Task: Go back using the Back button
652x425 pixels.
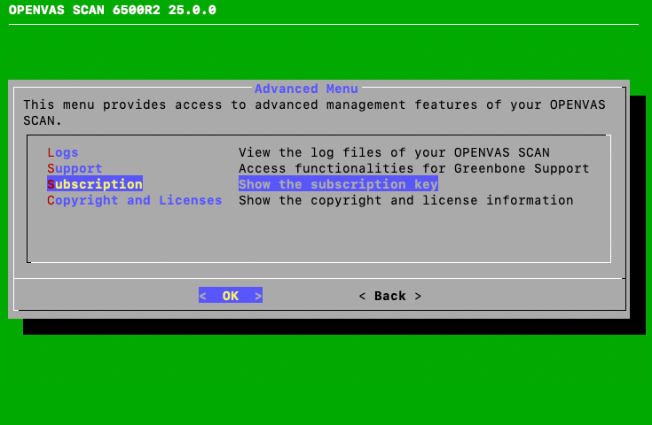Action: click(x=389, y=296)
